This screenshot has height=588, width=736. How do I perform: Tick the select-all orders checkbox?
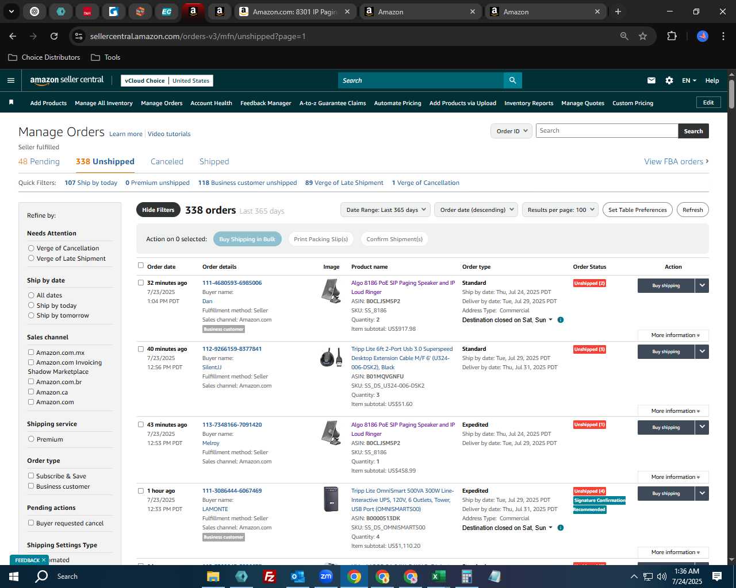tap(141, 266)
